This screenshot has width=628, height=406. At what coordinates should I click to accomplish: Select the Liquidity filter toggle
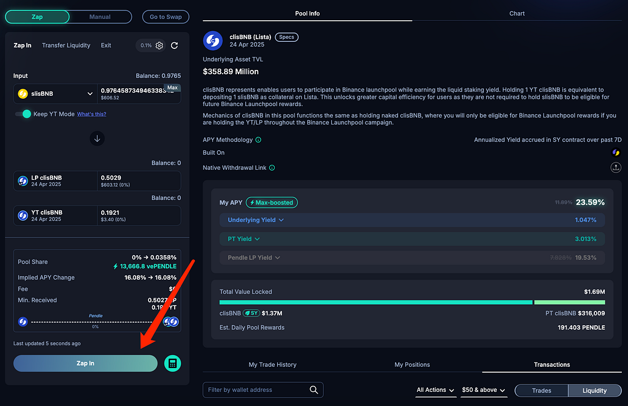click(x=594, y=391)
